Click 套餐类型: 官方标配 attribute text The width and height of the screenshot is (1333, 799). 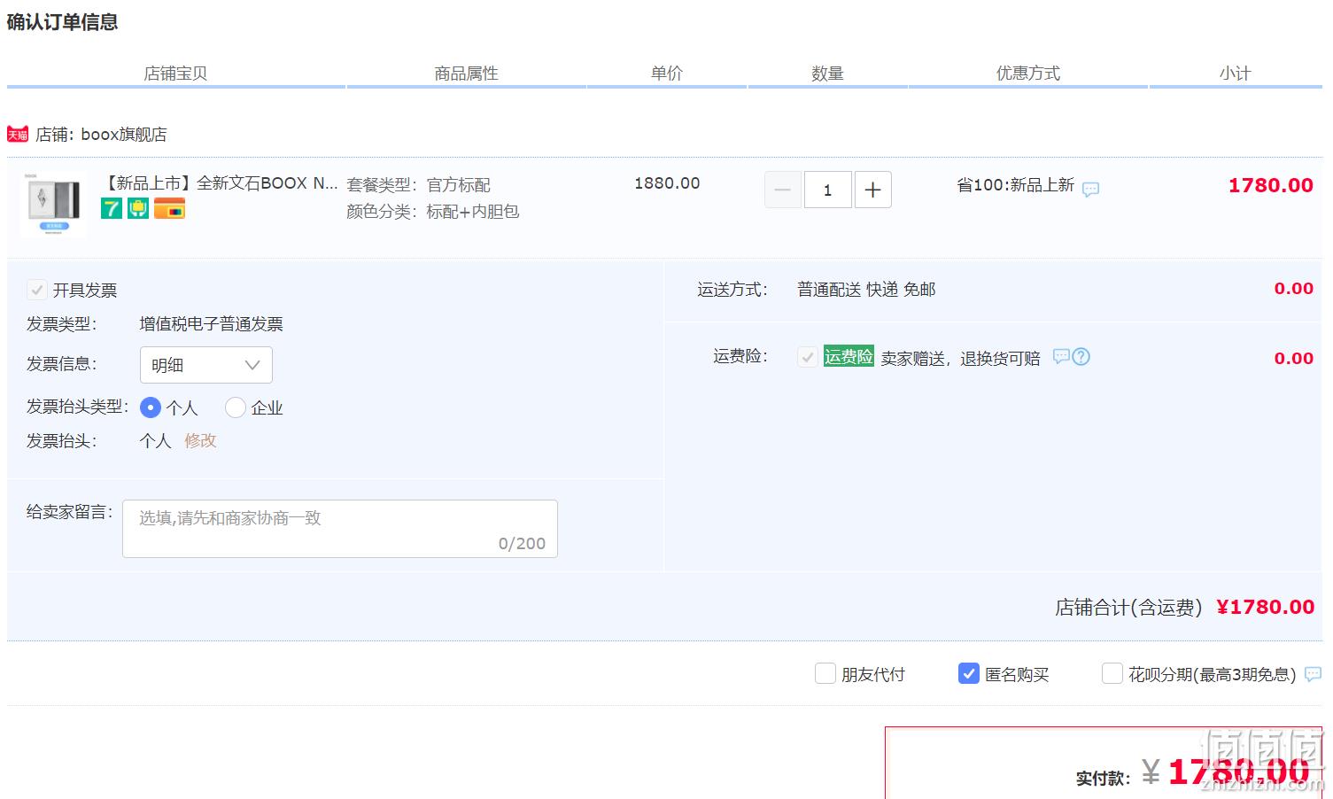[x=419, y=185]
